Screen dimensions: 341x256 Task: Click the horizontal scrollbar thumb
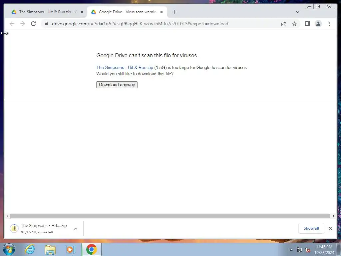coord(170,216)
